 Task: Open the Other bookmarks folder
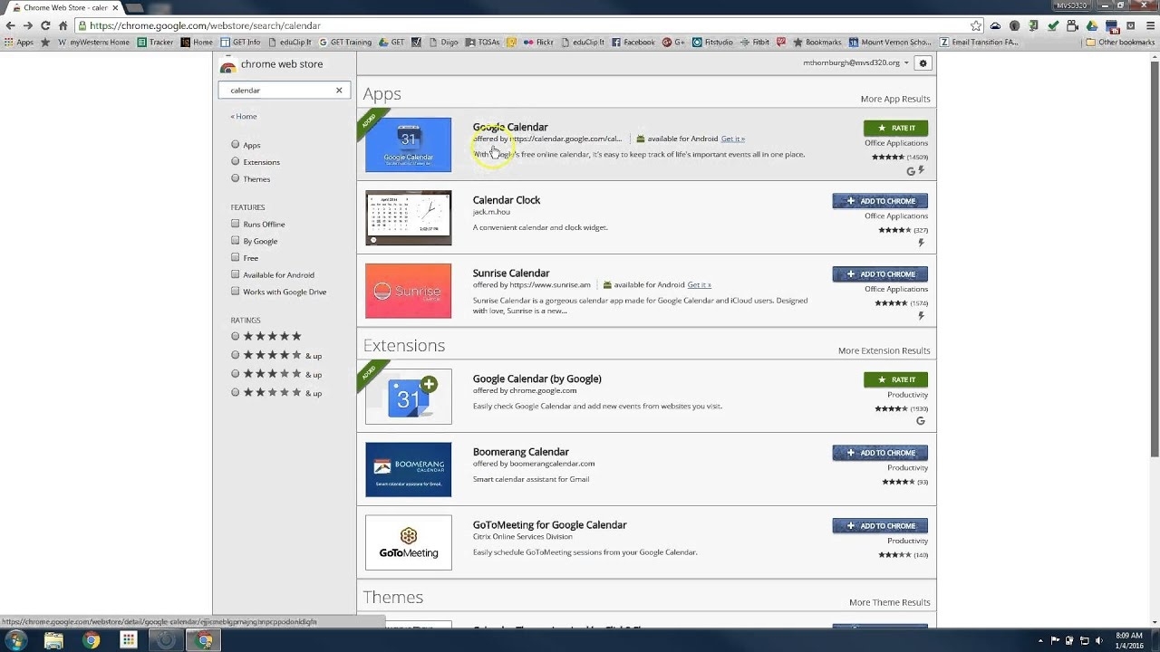point(1120,42)
